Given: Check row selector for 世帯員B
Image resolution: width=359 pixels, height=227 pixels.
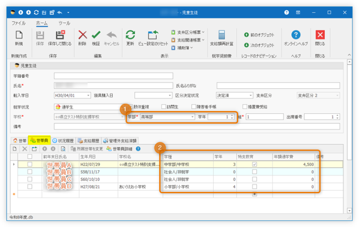Looking at the screenshot, I should (30, 172).
